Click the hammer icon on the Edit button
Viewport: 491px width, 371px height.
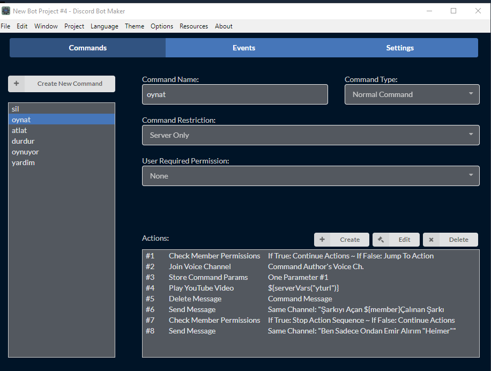click(381, 240)
